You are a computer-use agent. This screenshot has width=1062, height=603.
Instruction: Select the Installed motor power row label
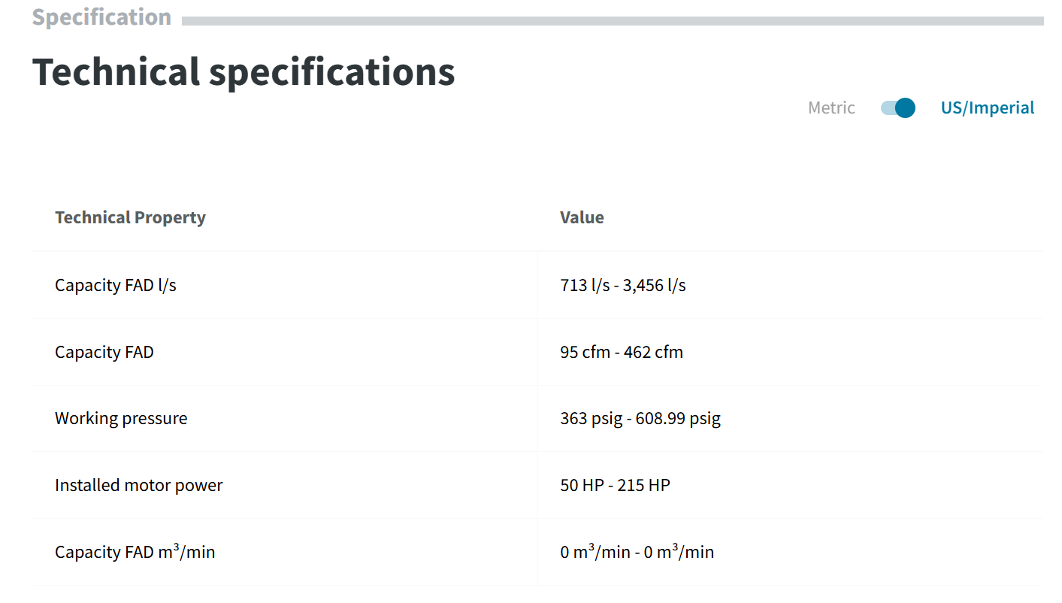(x=139, y=486)
